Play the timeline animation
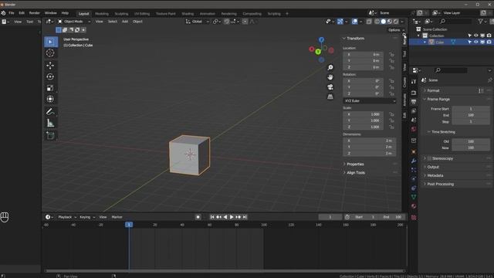 click(232, 217)
